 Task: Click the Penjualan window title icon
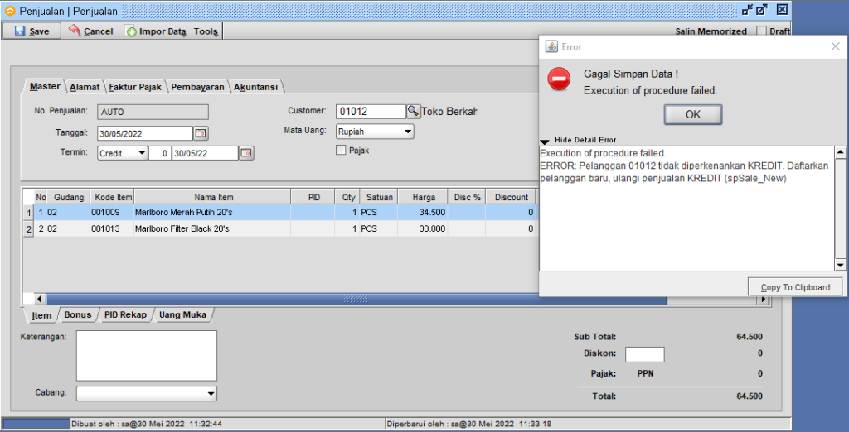pos(10,10)
